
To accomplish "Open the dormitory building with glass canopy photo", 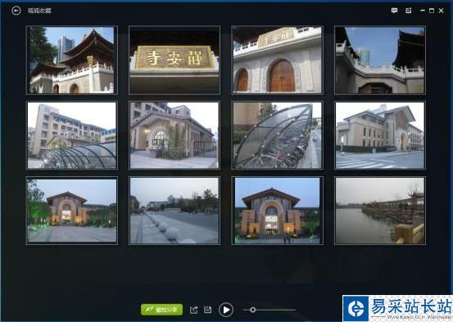I will tap(72, 135).
